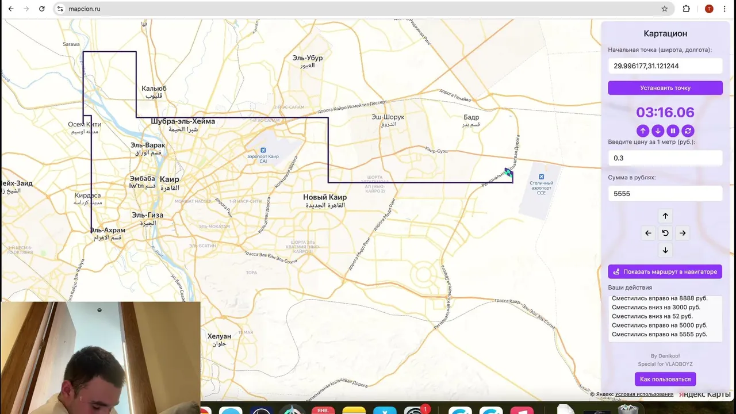Image resolution: width=736 pixels, height=414 pixels.
Task: Select log entry Сместились вправо на 5000 руб.
Action: (x=660, y=325)
